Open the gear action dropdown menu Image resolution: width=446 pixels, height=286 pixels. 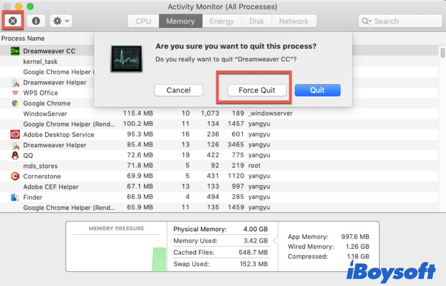tap(60, 21)
